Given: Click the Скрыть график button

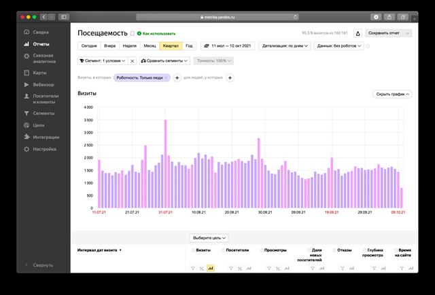Looking at the screenshot, I should [x=393, y=94].
